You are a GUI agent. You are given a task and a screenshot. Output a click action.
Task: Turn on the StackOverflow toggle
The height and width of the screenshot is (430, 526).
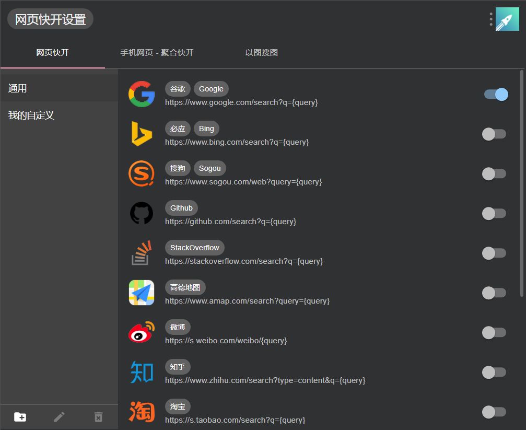tap(494, 253)
